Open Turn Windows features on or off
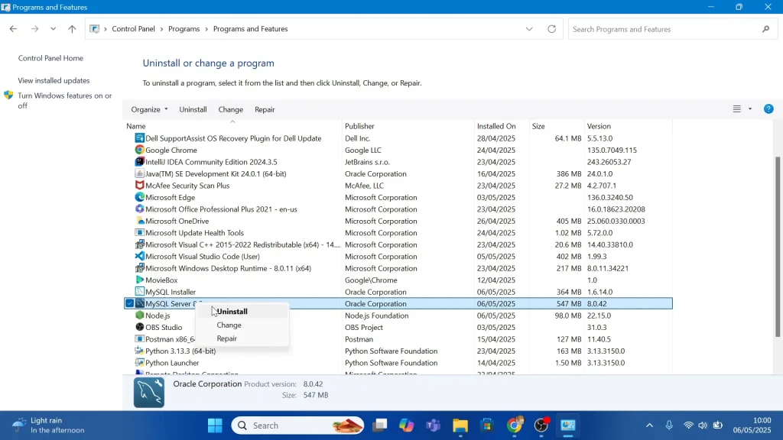 (x=65, y=100)
